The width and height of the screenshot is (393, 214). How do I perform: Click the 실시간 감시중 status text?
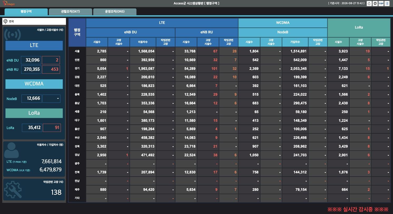click(x=358, y=210)
